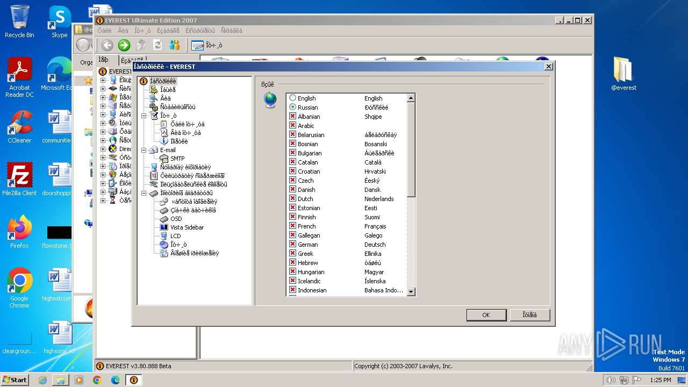688x387 pixels.
Task: Expand the Windows-flag node in main tree
Action: point(103,98)
